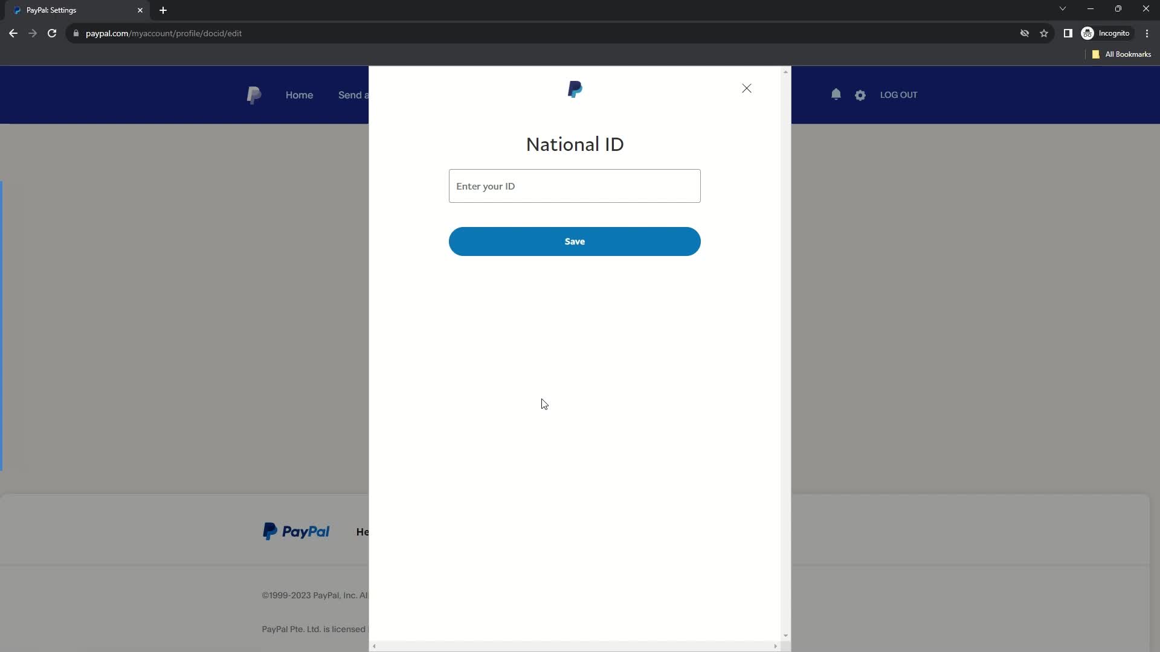Click the notification bell icon
This screenshot has width=1160, height=652.
(x=836, y=95)
